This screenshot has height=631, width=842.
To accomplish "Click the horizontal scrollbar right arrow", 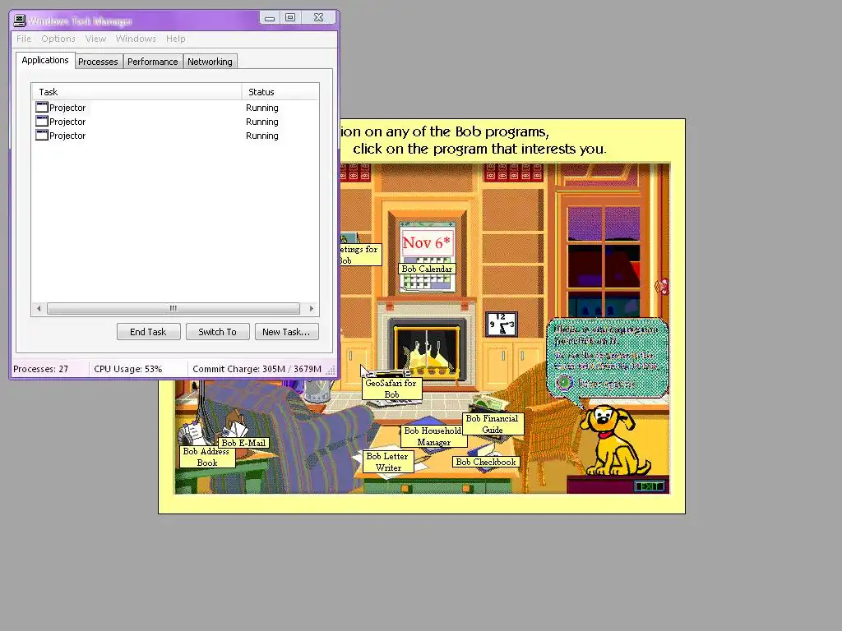I will pyautogui.click(x=312, y=309).
